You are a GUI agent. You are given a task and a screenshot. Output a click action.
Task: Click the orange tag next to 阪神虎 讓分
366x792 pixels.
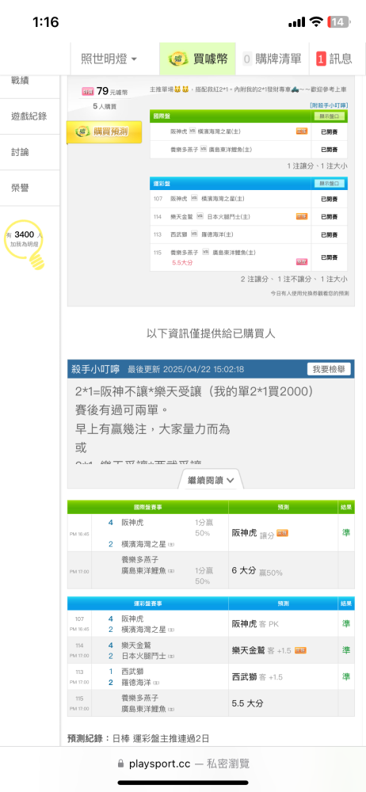(x=282, y=533)
